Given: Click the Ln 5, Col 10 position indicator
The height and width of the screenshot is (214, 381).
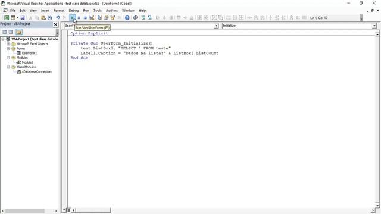Looking at the screenshot, I should coord(319,18).
